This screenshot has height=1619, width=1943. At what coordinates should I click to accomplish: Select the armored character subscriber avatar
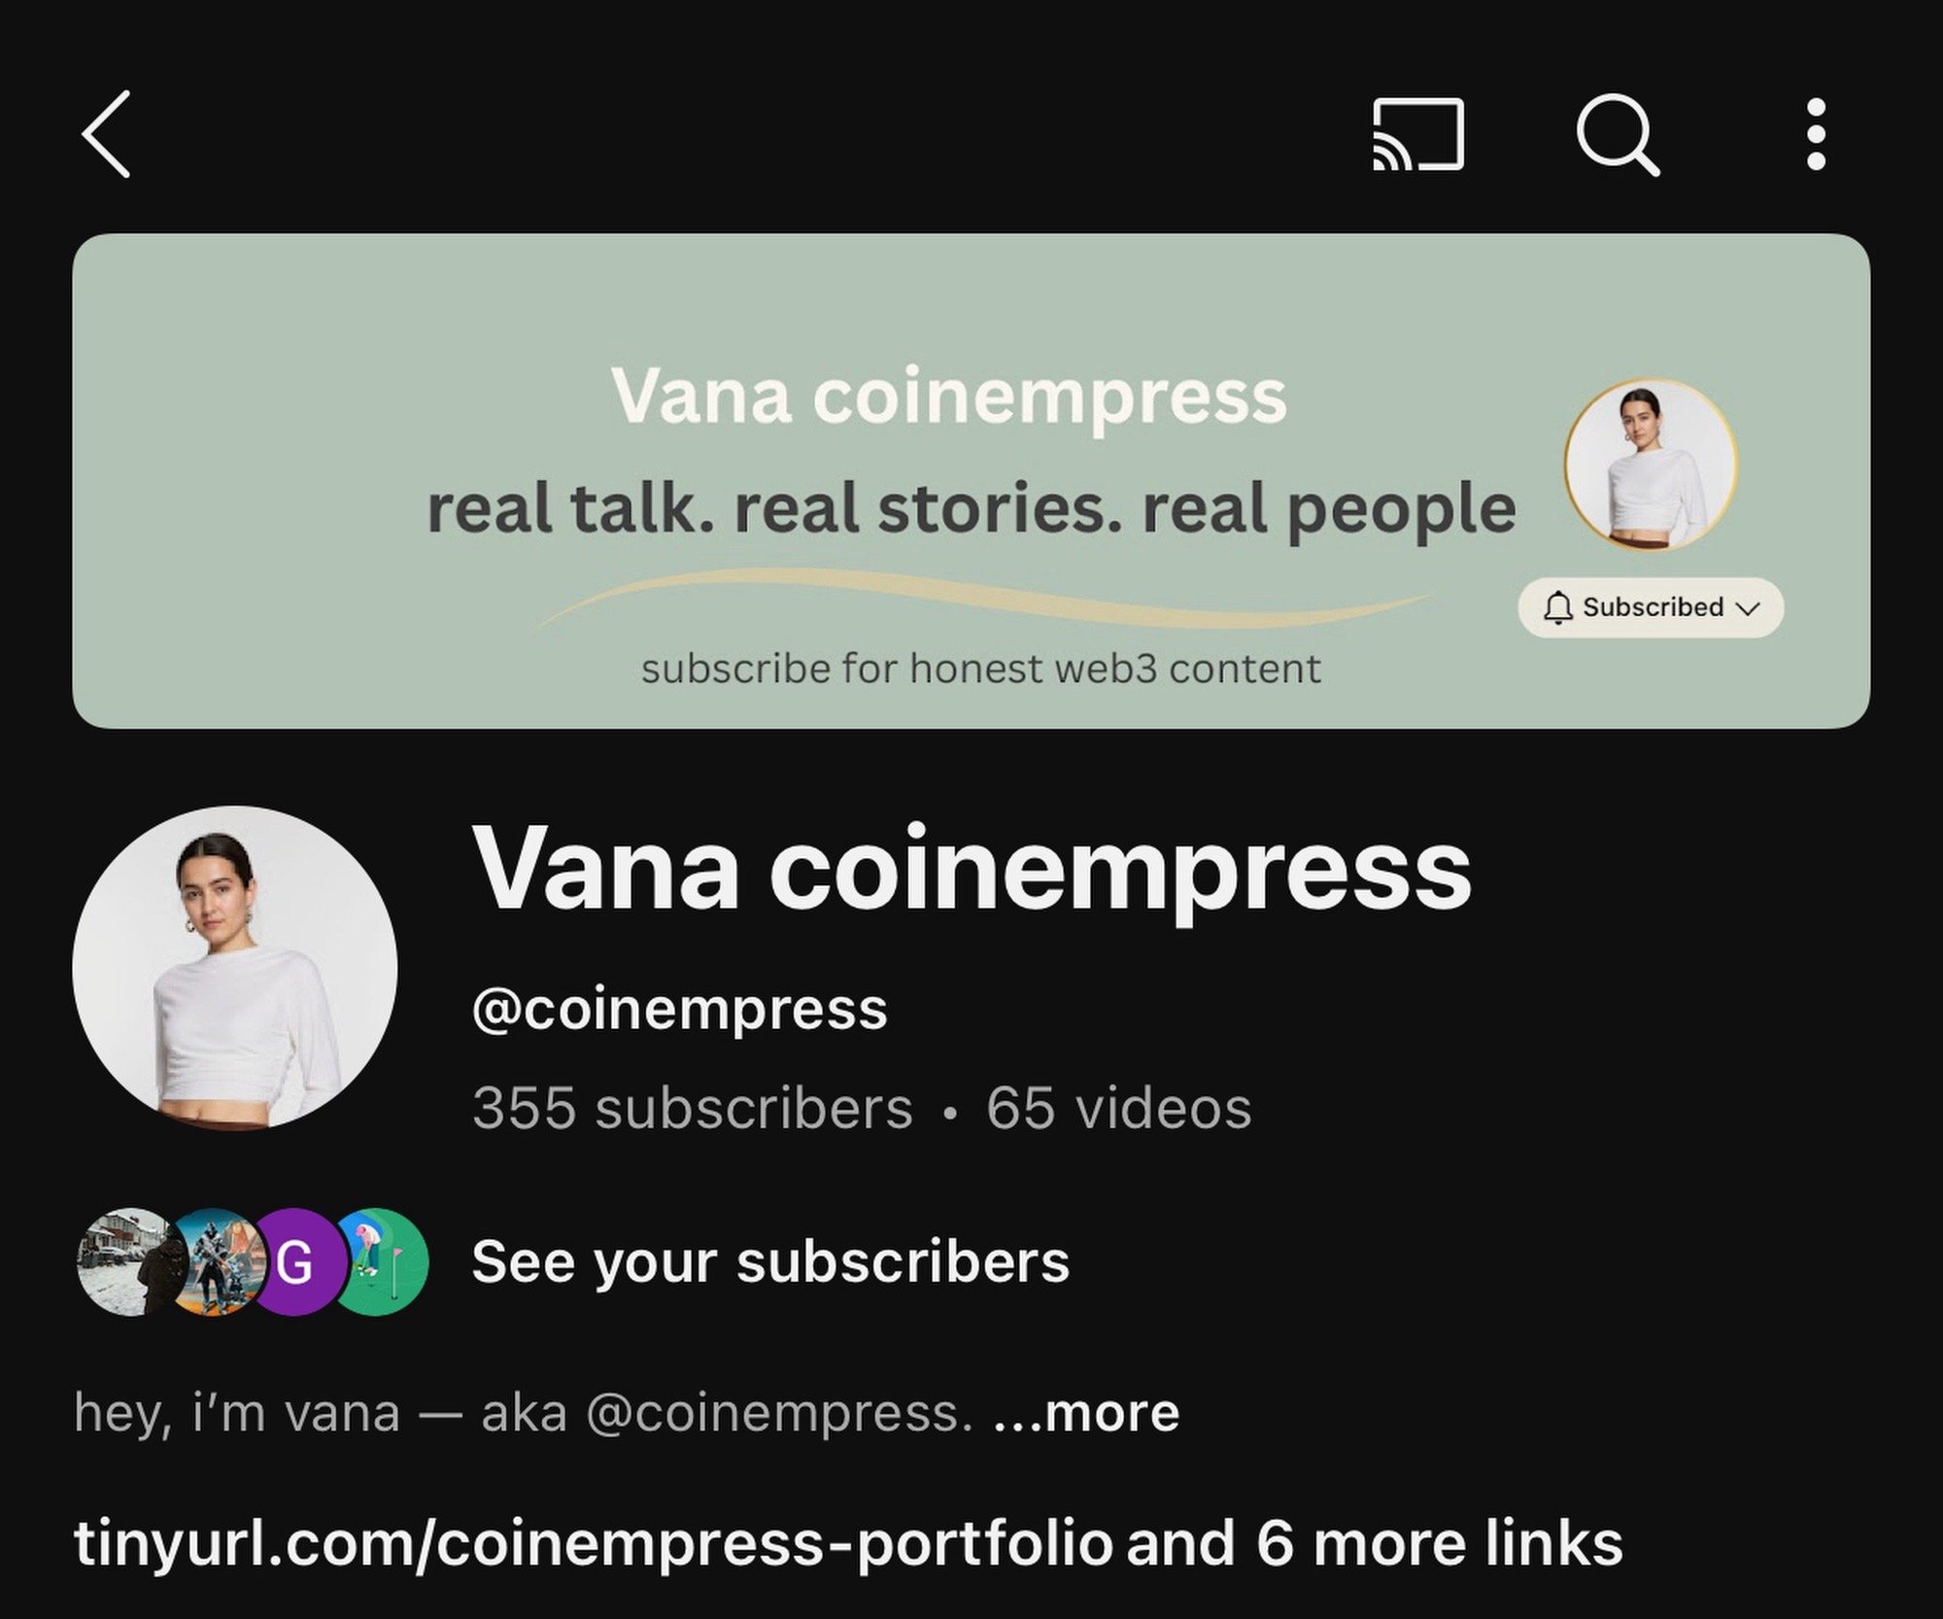point(216,1261)
